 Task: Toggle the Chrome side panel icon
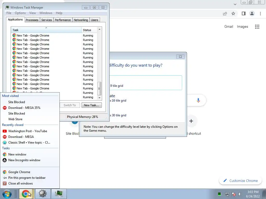244,13
